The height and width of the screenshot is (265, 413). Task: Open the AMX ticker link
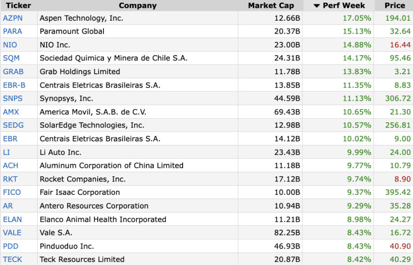click(x=11, y=112)
